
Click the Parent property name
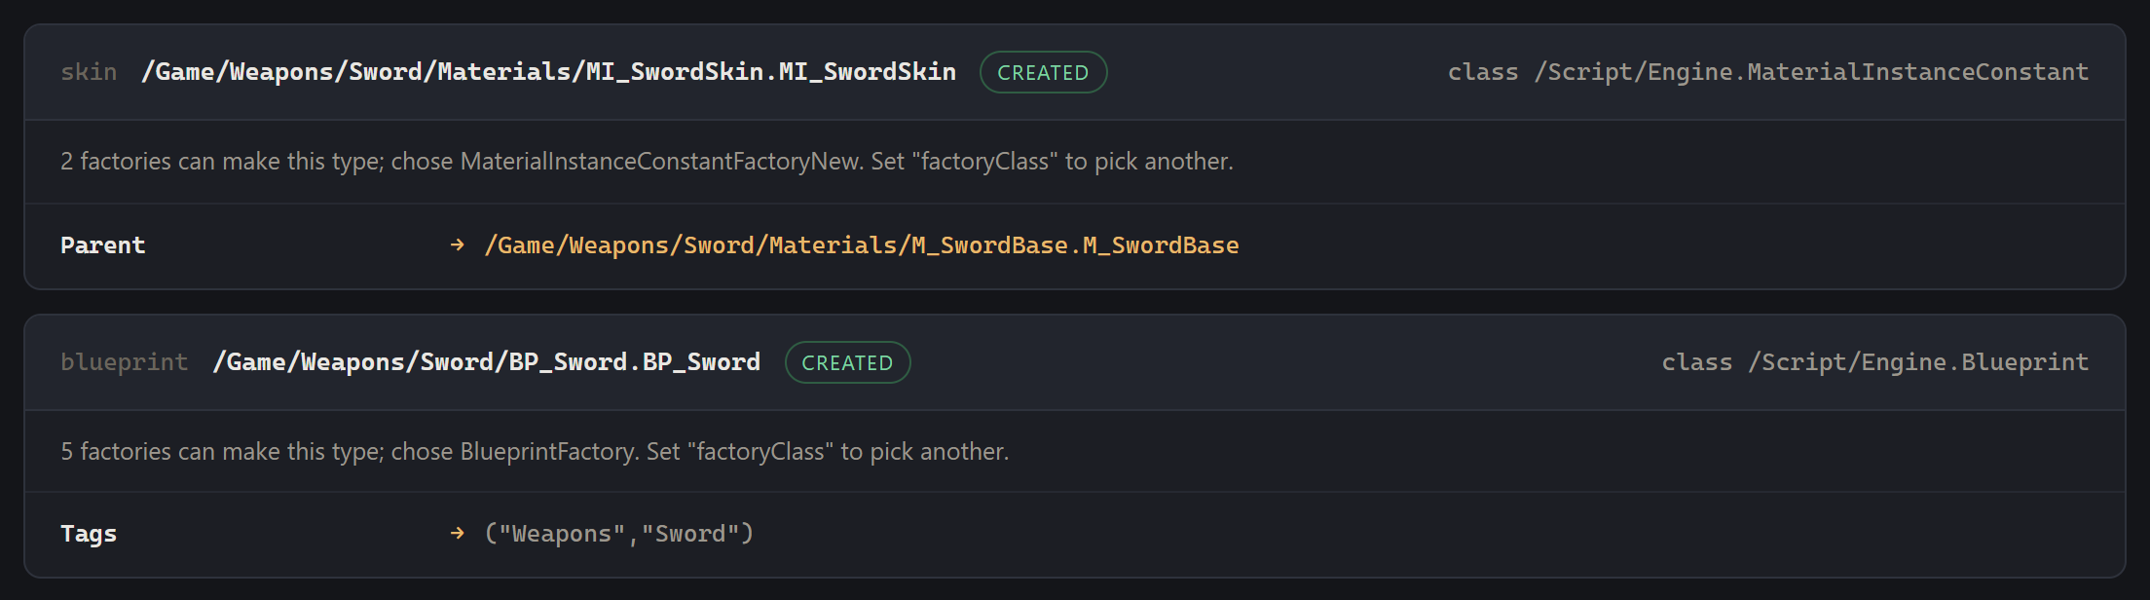coord(102,245)
